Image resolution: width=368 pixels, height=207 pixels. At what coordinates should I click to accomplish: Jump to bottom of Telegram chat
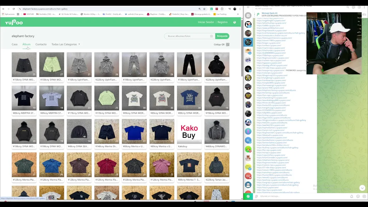click(x=362, y=188)
